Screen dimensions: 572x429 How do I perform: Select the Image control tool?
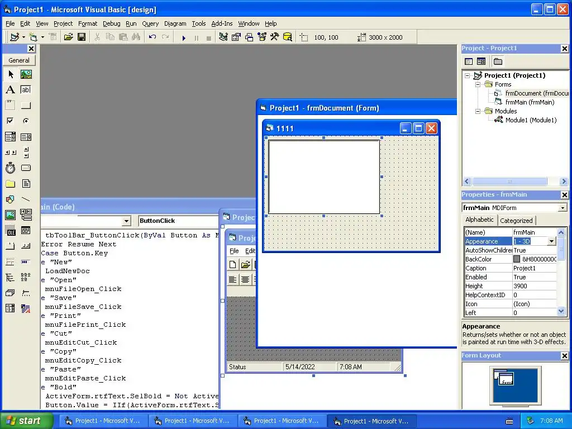pos(11,215)
